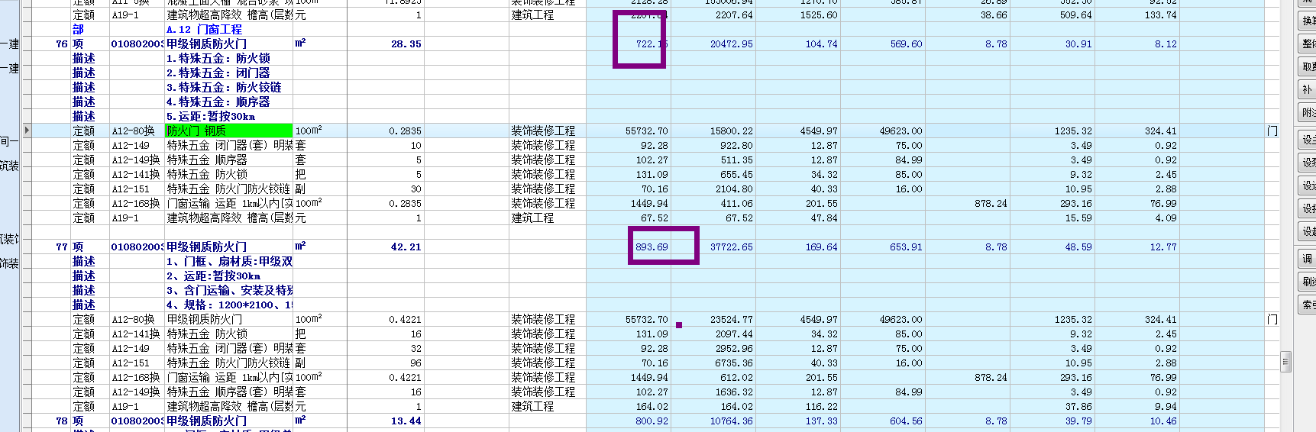Click the amount cell 655.45

tap(736, 174)
